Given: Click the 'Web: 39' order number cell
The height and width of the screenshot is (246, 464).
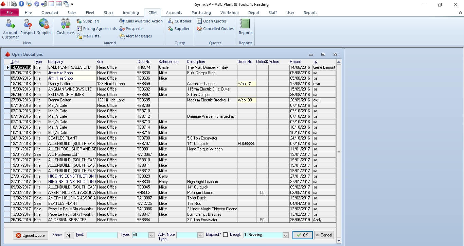Looking at the screenshot, I should click(x=247, y=100).
